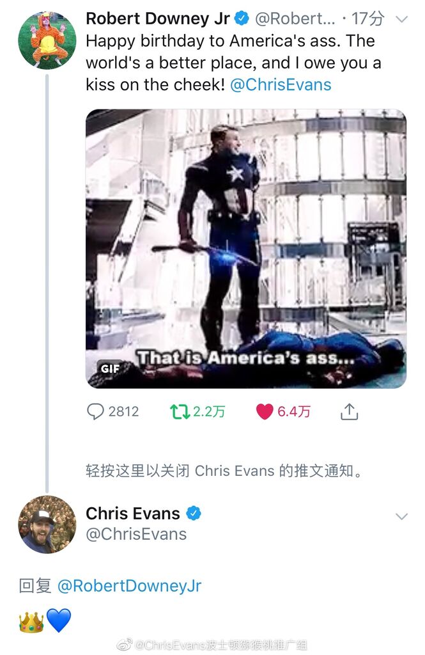Click the GIF badge on media
The image size is (425, 655).
pyautogui.click(x=110, y=368)
